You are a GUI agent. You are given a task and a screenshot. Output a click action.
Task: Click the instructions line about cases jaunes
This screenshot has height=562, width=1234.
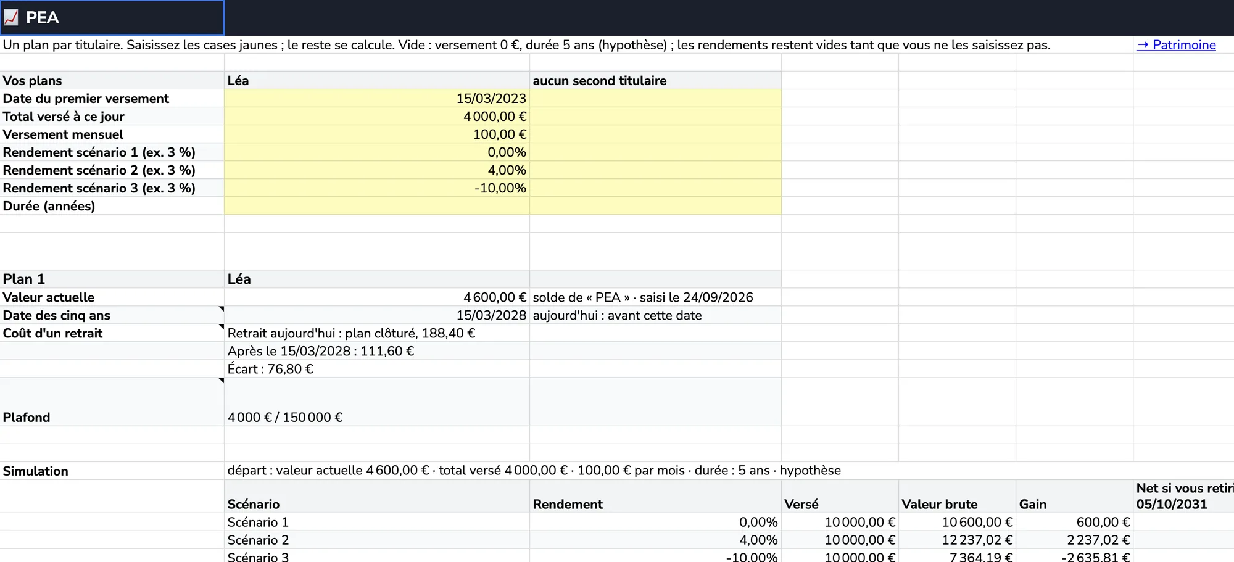(526, 45)
